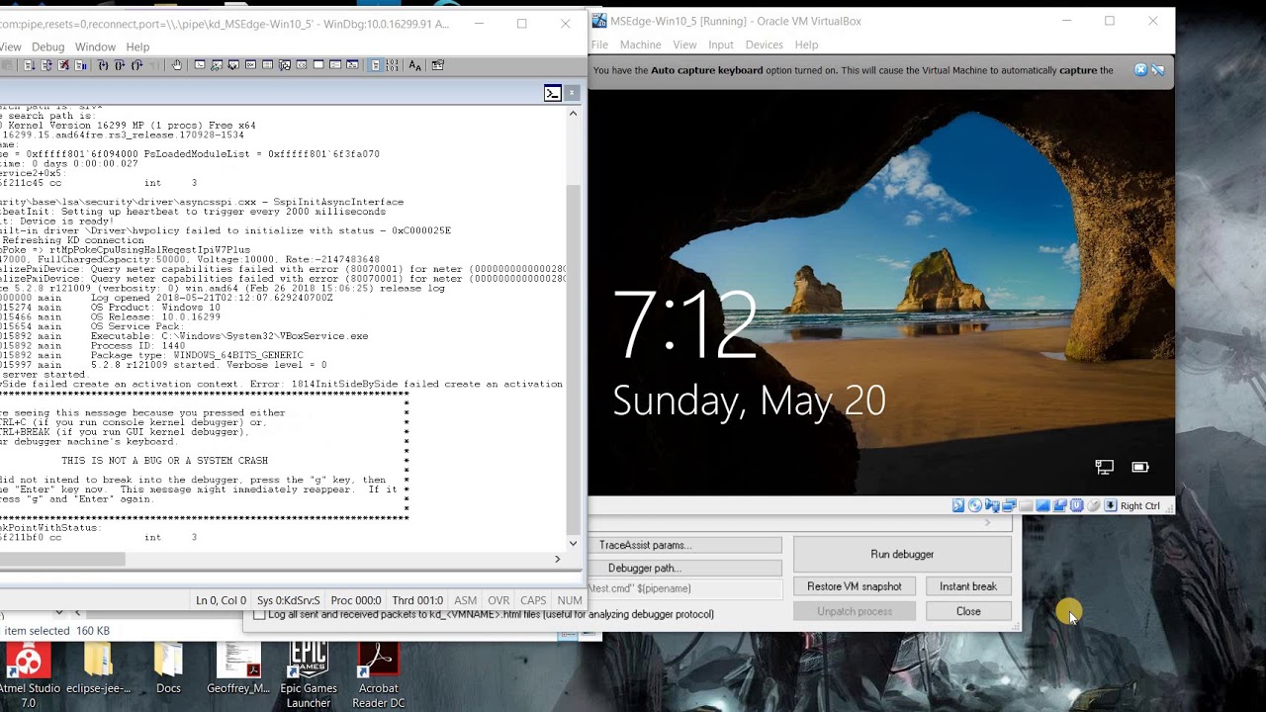Select the Epic Games Launcher desktop shortcut
Image resolution: width=1266 pixels, height=712 pixels.
coord(309,674)
